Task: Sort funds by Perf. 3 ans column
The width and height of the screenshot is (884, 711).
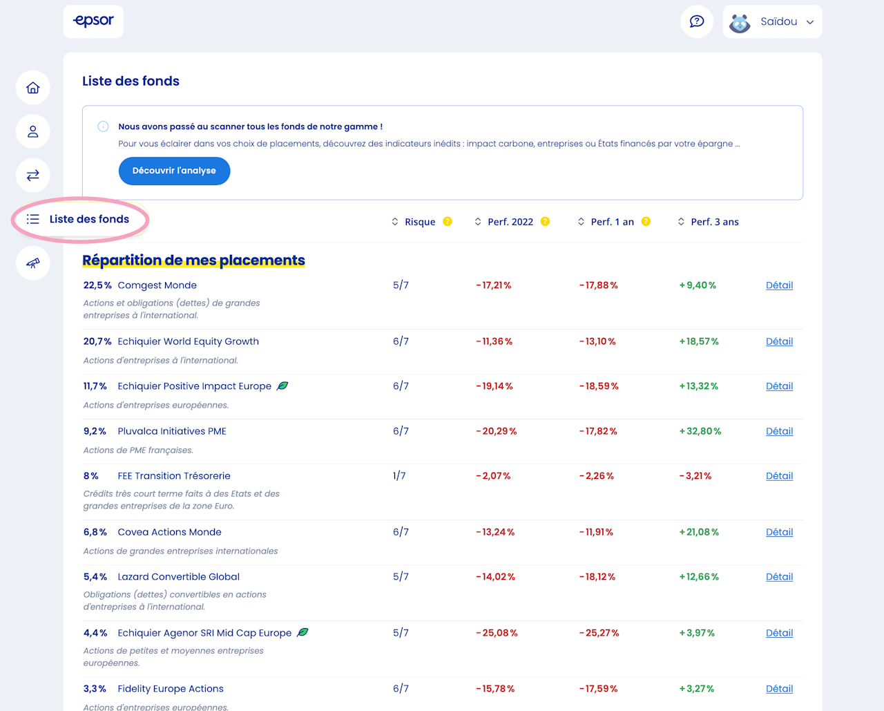Action: [709, 222]
